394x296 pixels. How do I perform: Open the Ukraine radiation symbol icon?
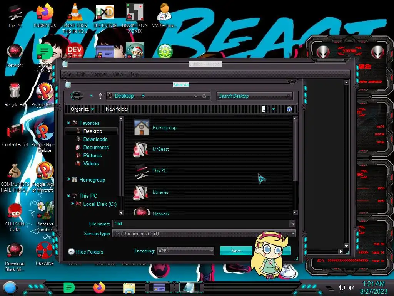pos(45,254)
